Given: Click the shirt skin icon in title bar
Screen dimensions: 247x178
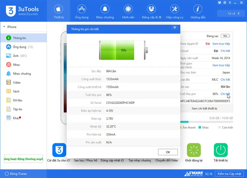Looking at the screenshot, I should (220, 2).
